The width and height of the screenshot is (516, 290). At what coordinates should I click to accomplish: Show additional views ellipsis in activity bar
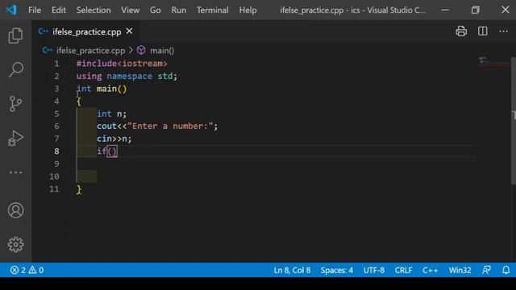point(15,172)
